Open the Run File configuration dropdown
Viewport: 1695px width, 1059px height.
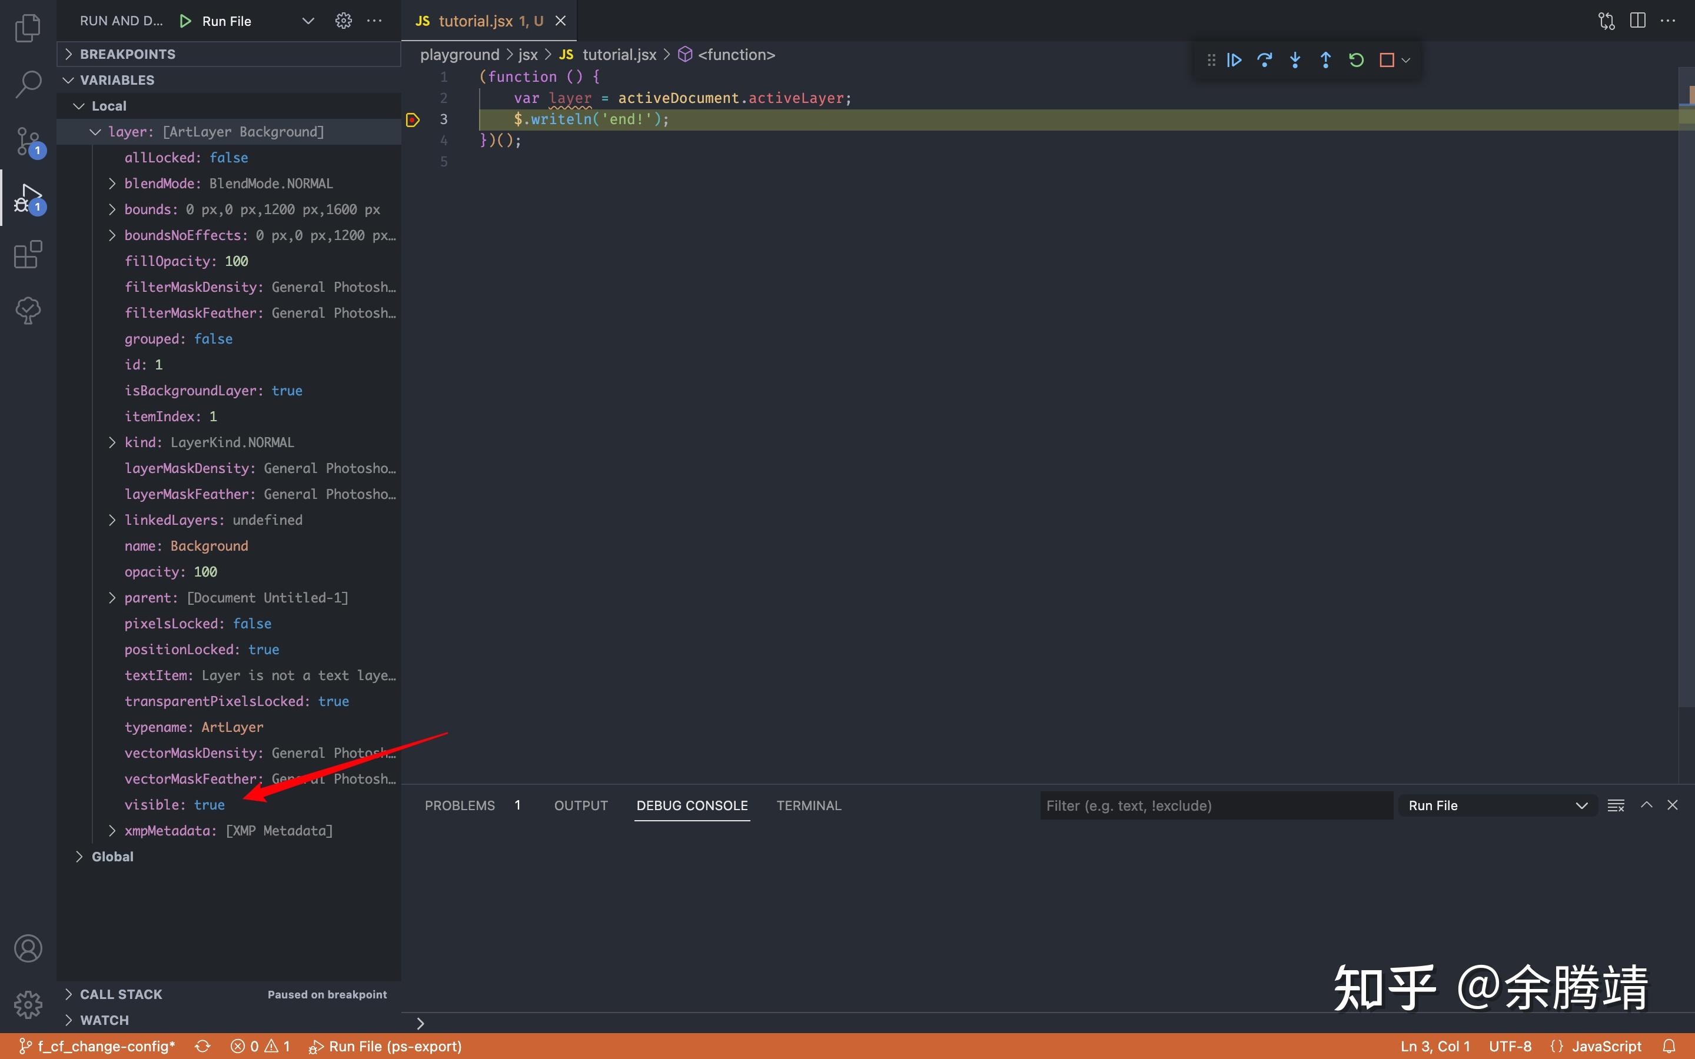[x=308, y=21]
